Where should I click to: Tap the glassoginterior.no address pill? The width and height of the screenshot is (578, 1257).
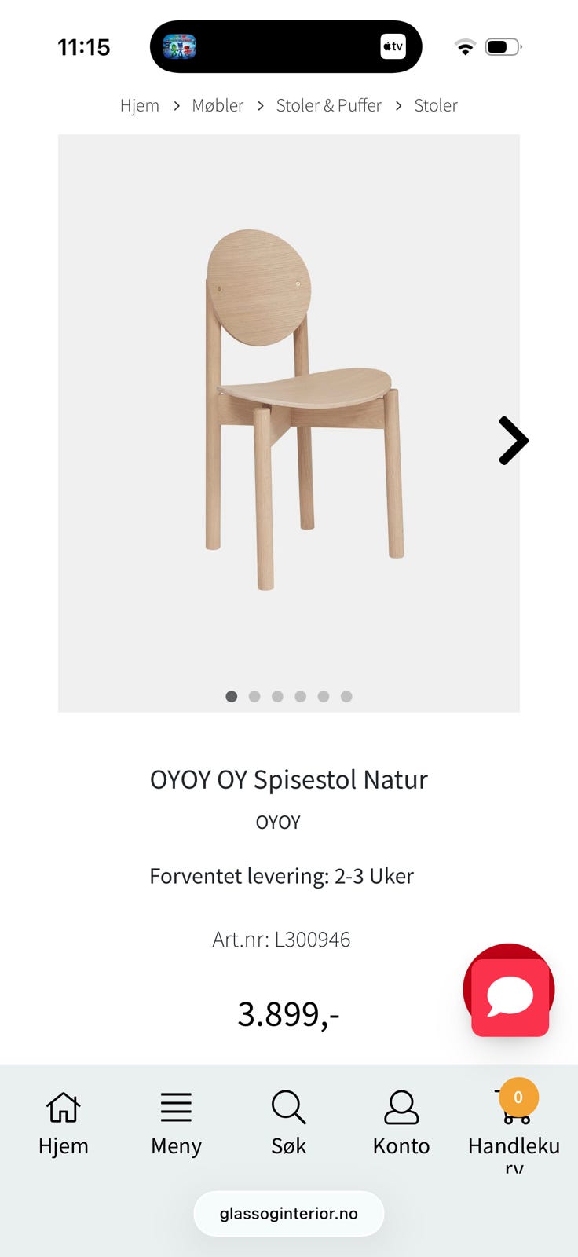pos(289,1214)
